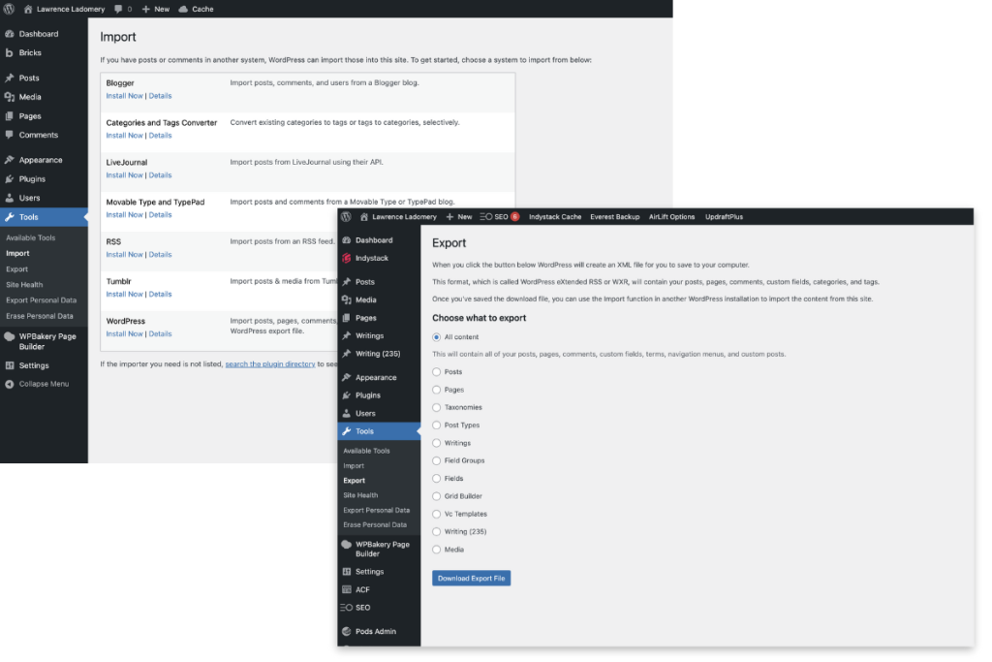Click Install Now under Tumblr

click(x=125, y=295)
